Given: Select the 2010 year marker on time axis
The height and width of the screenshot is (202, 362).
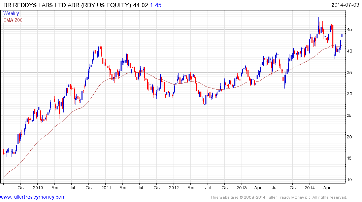Looking at the screenshot, I should tap(38, 188).
